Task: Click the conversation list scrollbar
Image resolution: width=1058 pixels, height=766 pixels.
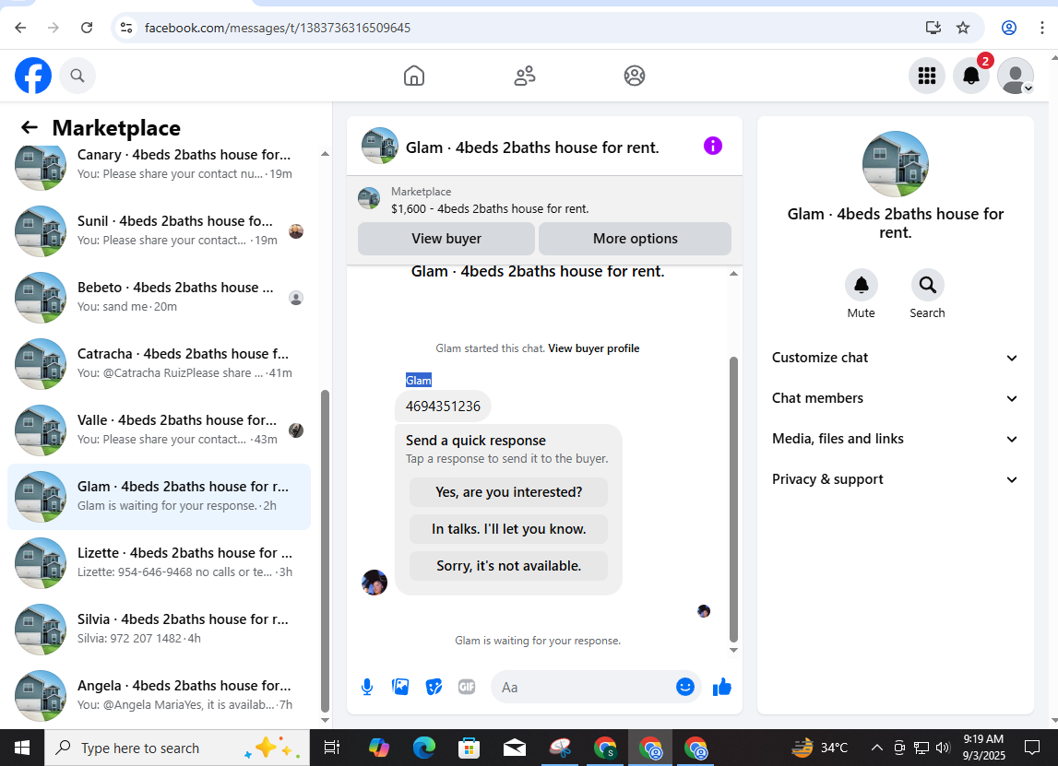Action: click(325, 549)
